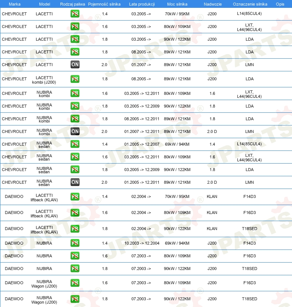Click the Model column header
292x307 pixels.
(45, 4)
